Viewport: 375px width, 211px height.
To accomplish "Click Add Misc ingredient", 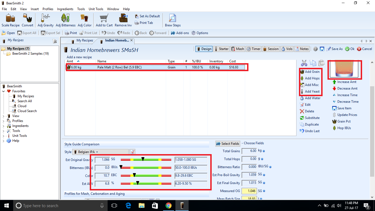I will coord(309,85).
